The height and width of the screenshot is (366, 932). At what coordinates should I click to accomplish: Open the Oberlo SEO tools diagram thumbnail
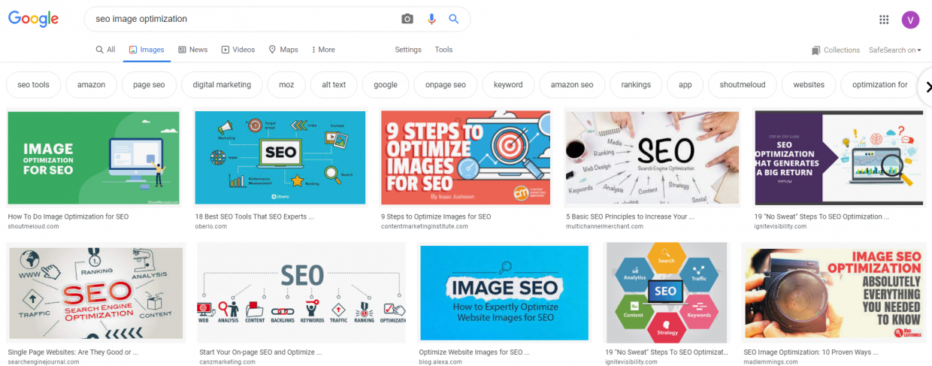click(280, 158)
